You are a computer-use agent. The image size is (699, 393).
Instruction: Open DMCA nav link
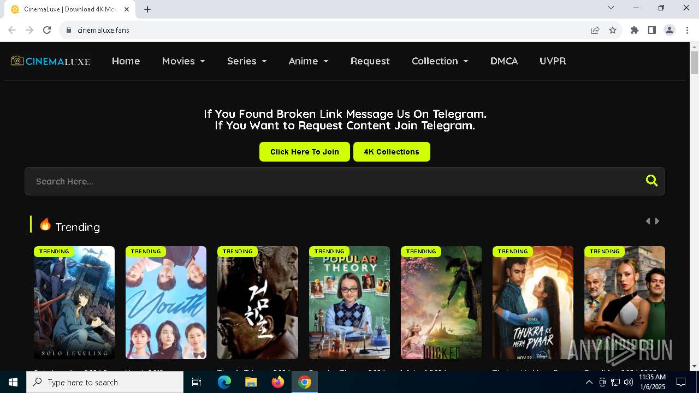coord(504,61)
